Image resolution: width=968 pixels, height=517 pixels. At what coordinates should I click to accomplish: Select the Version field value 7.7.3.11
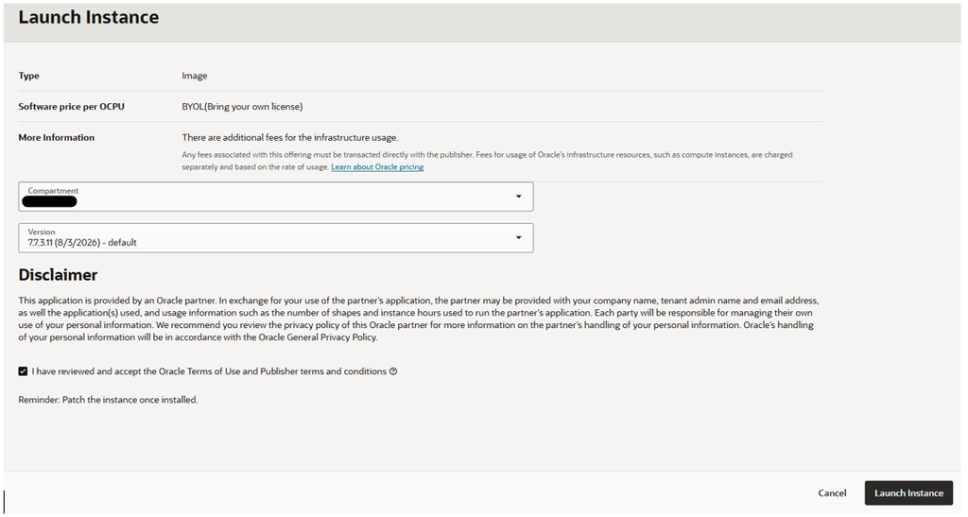(82, 243)
